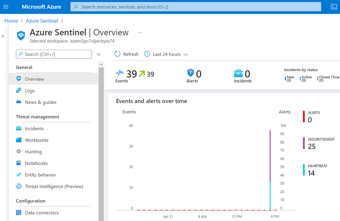The width and height of the screenshot is (340, 221).
Task: Click the Incidents briefcase icon in sidebar
Action: (x=19, y=128)
